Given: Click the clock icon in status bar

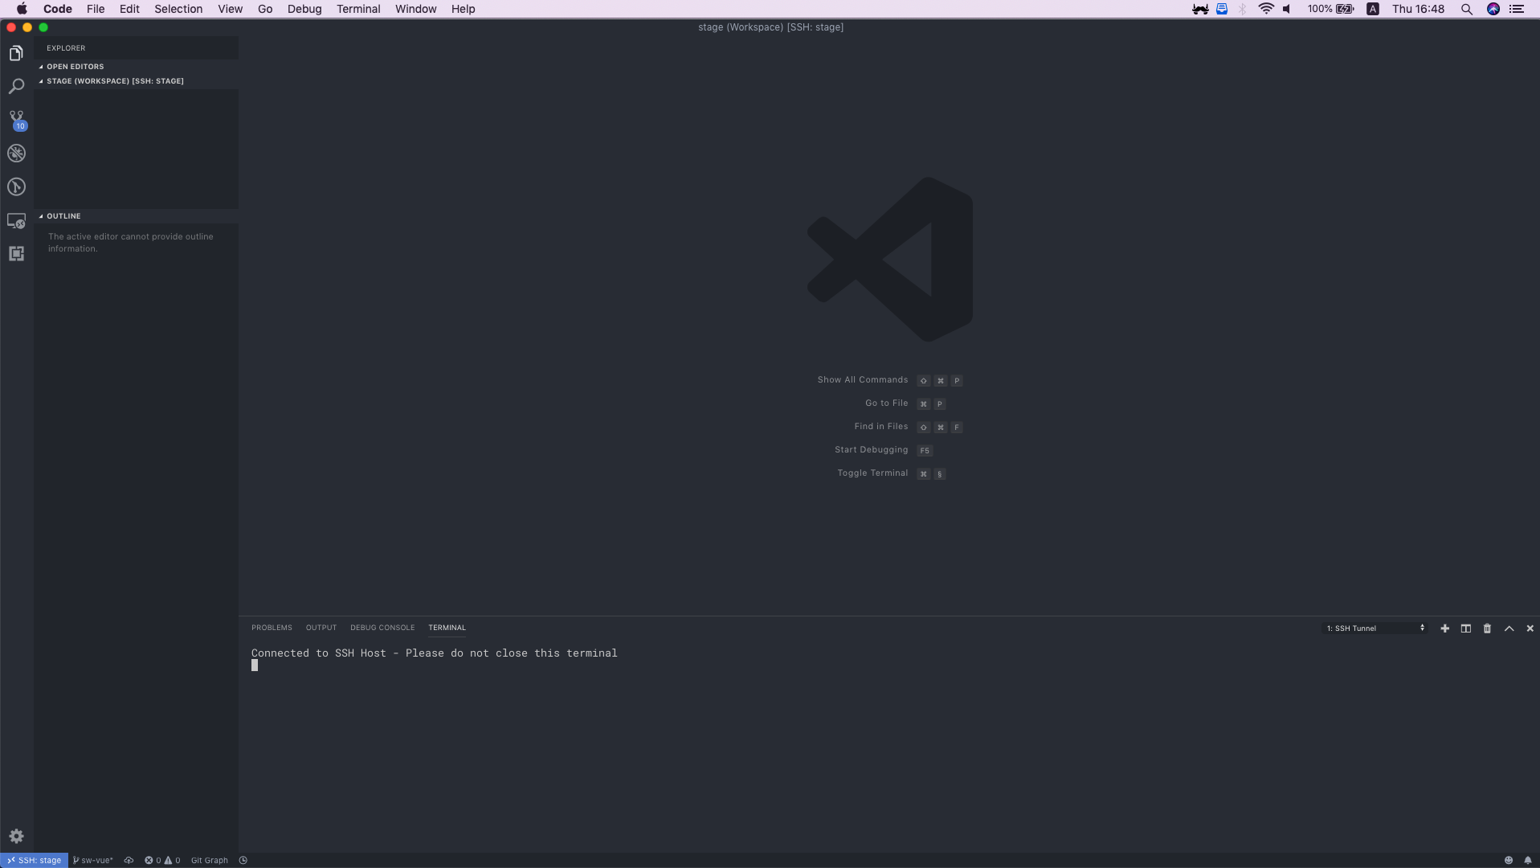Looking at the screenshot, I should coord(243,860).
